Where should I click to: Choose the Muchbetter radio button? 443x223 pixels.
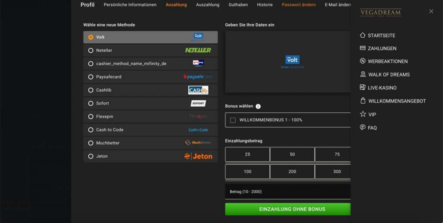[91, 143]
